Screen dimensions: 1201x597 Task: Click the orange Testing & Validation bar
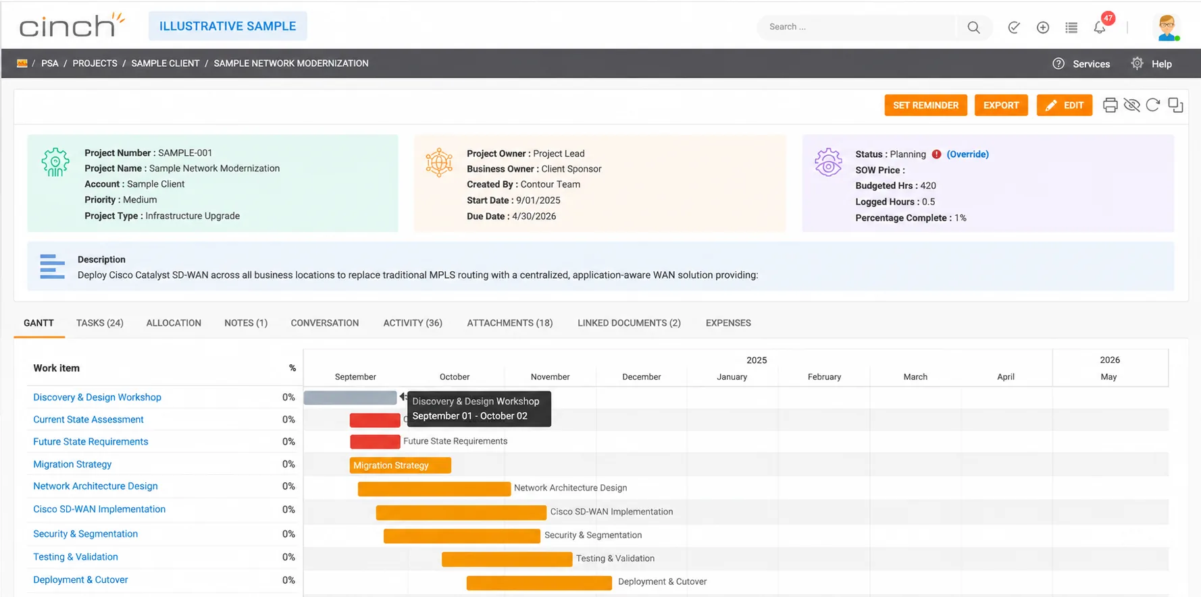(507, 559)
